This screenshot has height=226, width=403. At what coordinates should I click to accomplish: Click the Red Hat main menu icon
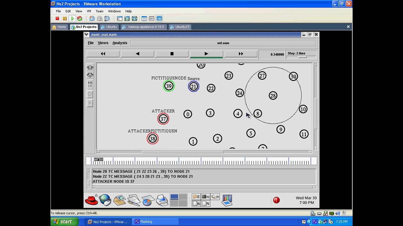tap(91, 200)
